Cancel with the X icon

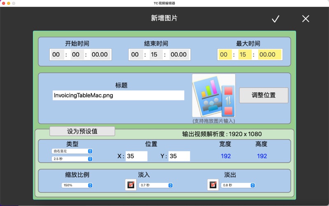(306, 19)
